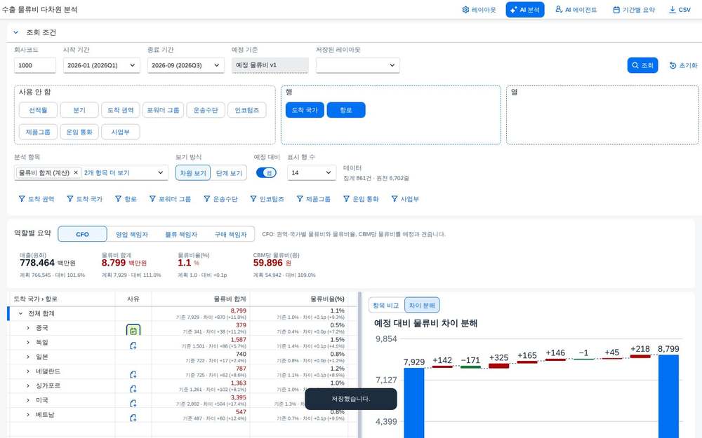Click the 도착 권역 dimension chip
The height and width of the screenshot is (438, 702).
(121, 110)
